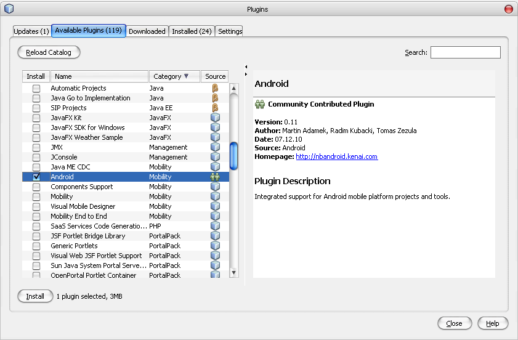Image resolution: width=518 pixels, height=340 pixels.
Task: Select the JMX plugin name
Action: pos(57,147)
